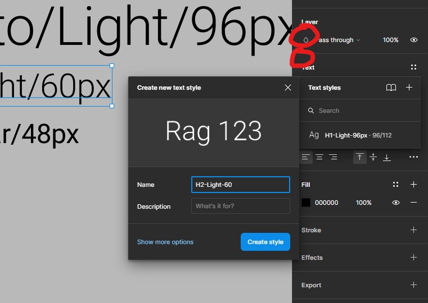428x303 pixels.
Task: Set vertical text alignment to top
Action: point(359,158)
